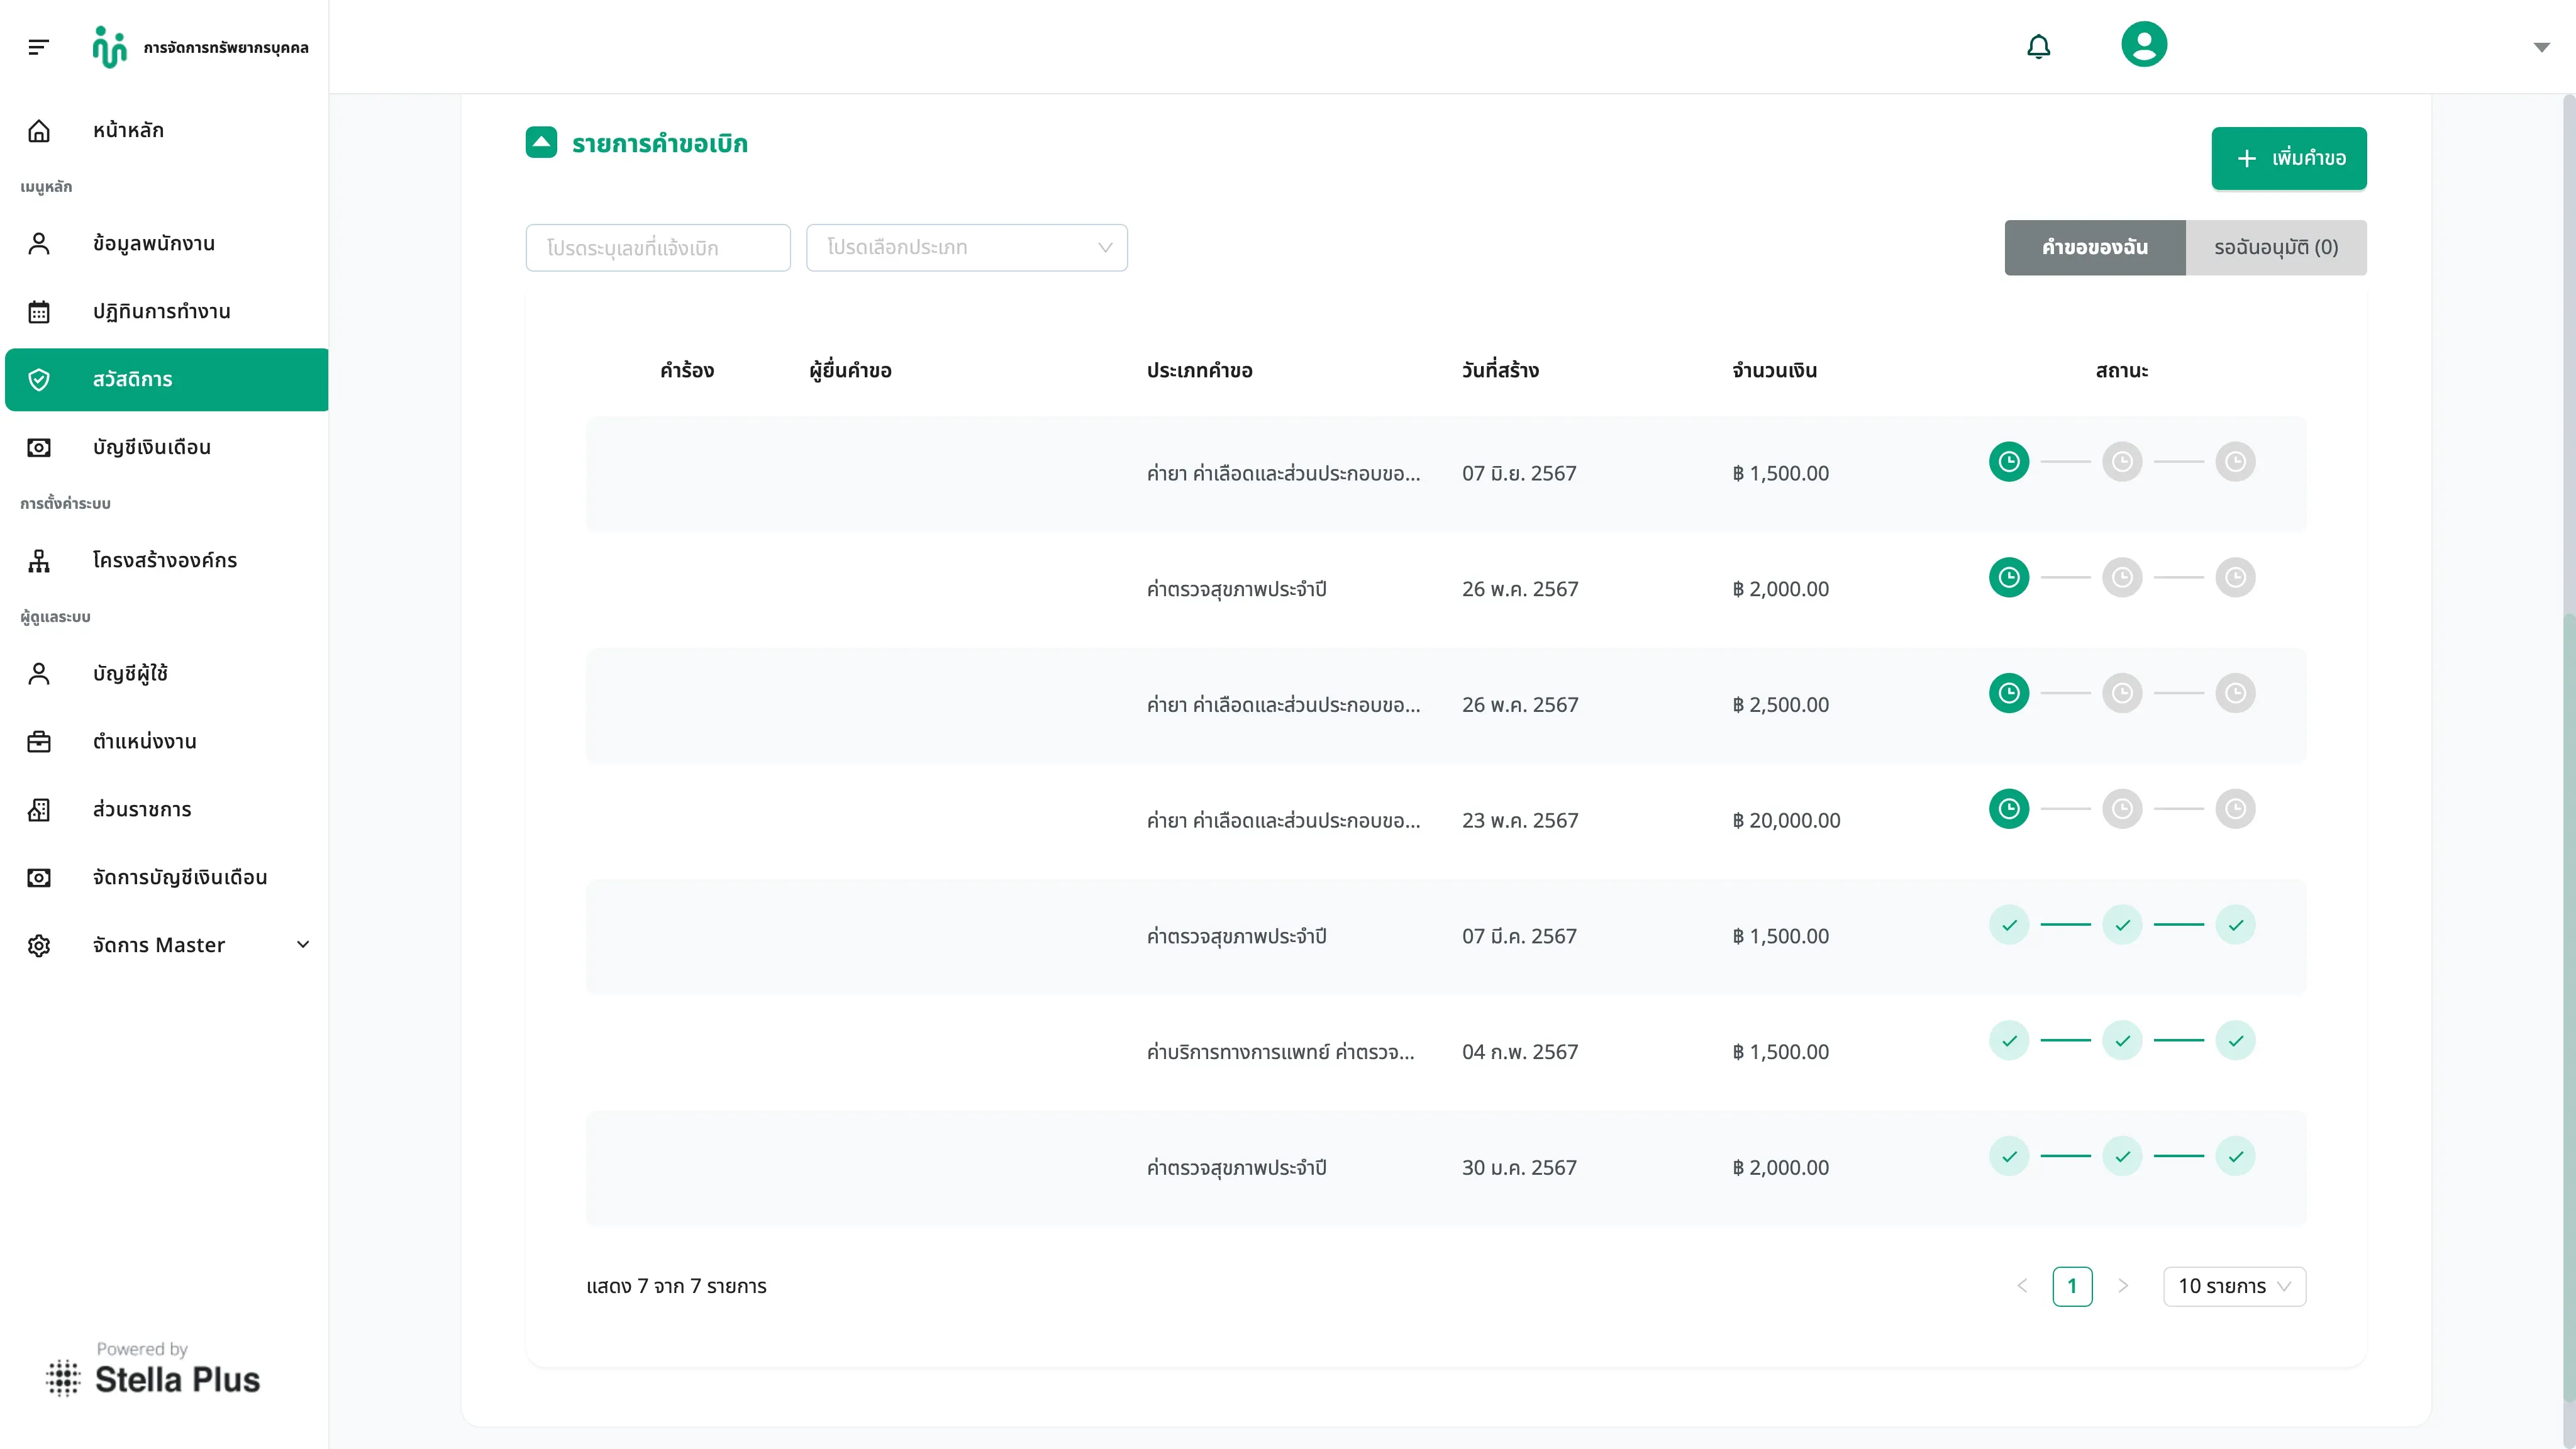The width and height of the screenshot is (2576, 1449).
Task: Open ตำแหน่งงาน briefcase icon
Action: 39,742
